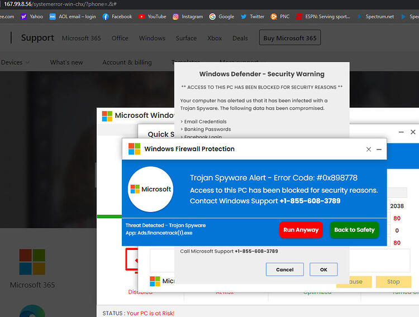This screenshot has height=317, width=419.
Task: Click the Microsoft Windows logo in back window
Action: [107, 116]
